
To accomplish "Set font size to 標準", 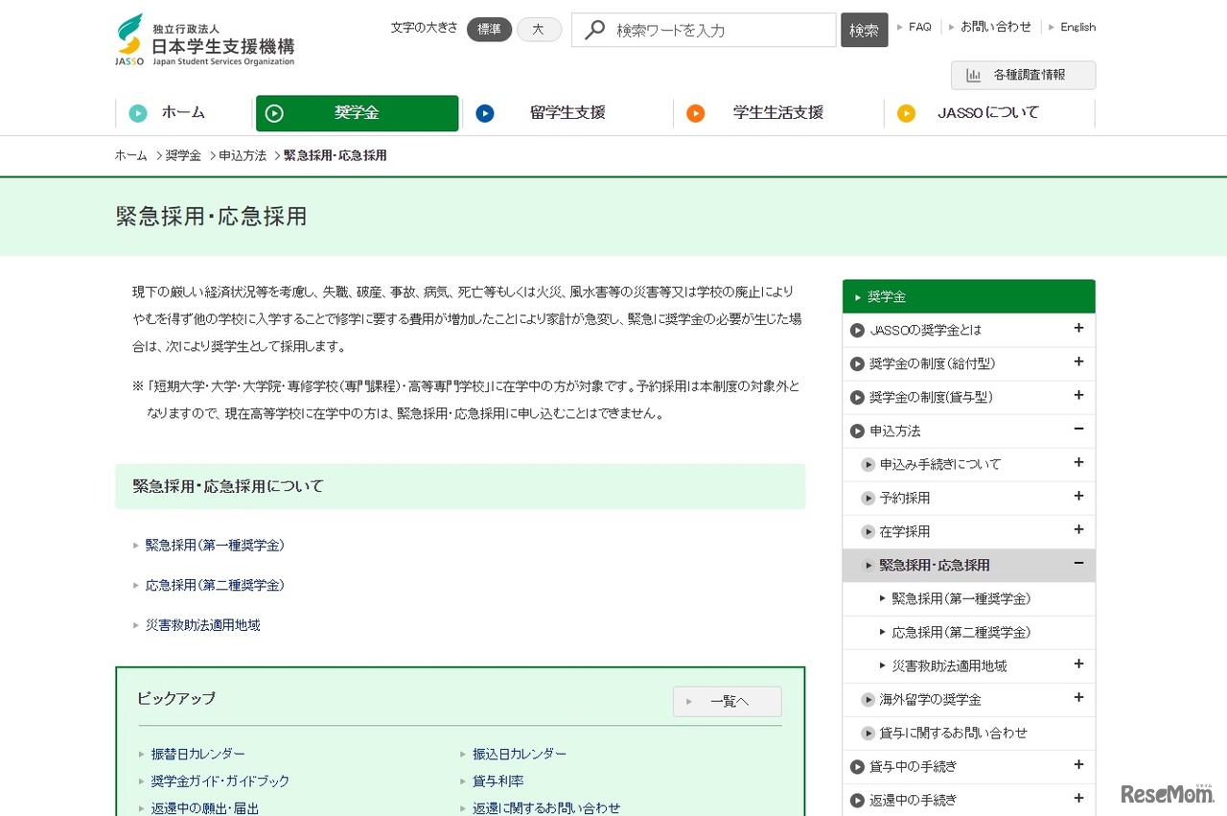I will [x=489, y=30].
